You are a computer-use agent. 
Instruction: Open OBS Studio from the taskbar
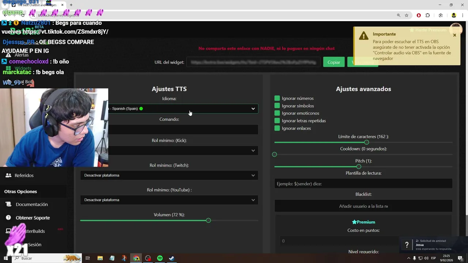[x=148, y=258]
